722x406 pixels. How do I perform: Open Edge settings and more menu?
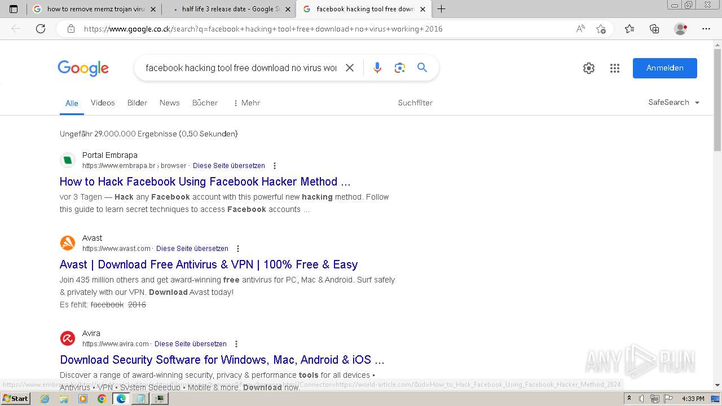pyautogui.click(x=706, y=29)
